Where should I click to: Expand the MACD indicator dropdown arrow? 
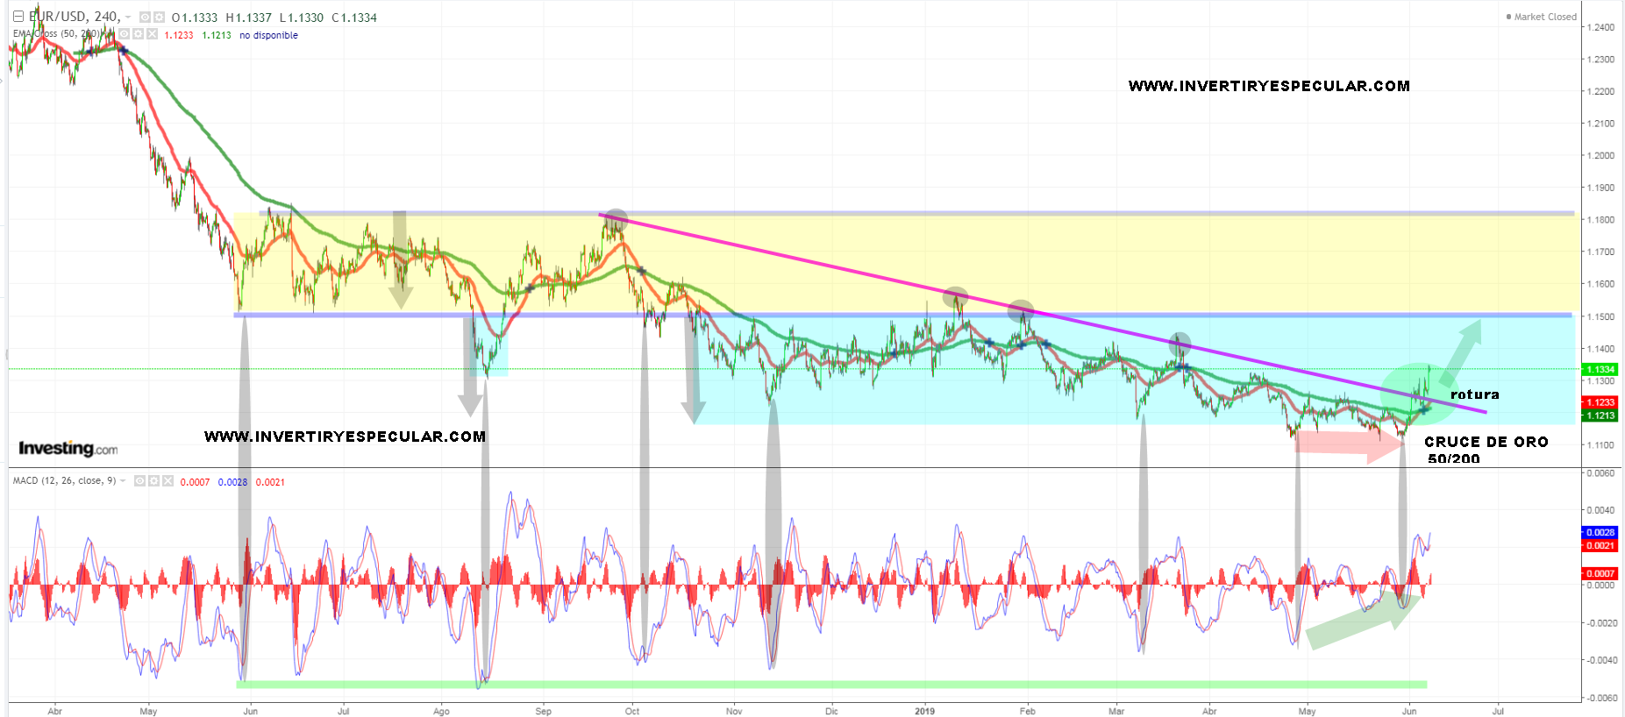coord(123,481)
